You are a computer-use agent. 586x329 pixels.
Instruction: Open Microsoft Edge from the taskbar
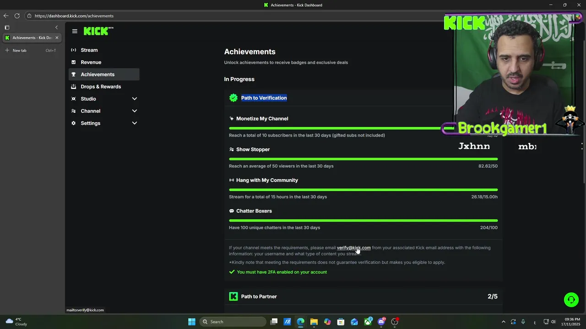pyautogui.click(x=300, y=322)
